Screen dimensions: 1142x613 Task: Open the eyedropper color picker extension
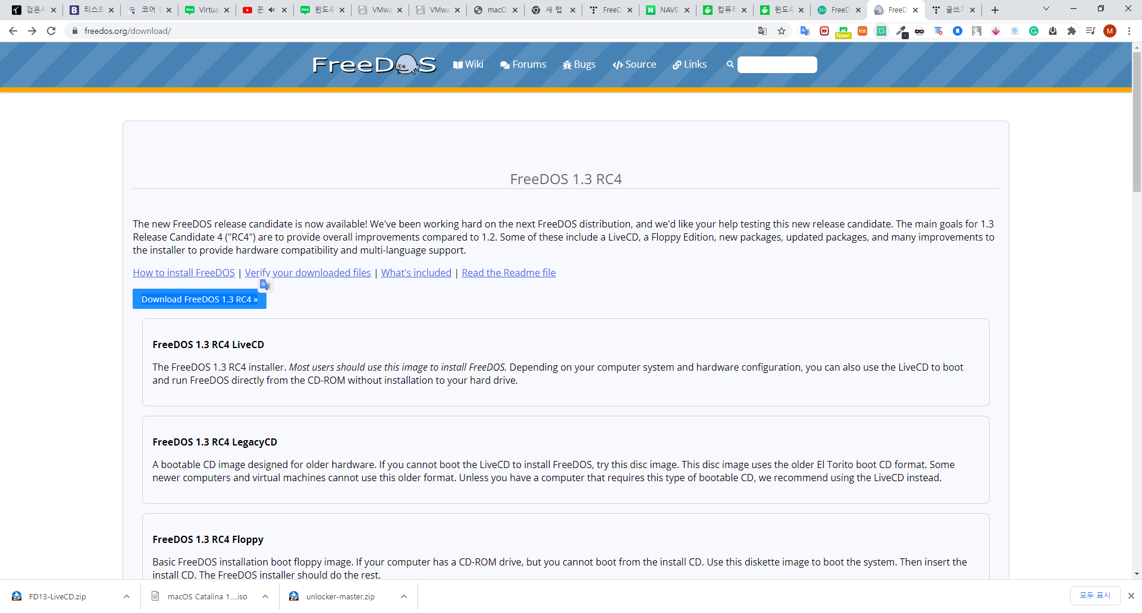(x=901, y=31)
